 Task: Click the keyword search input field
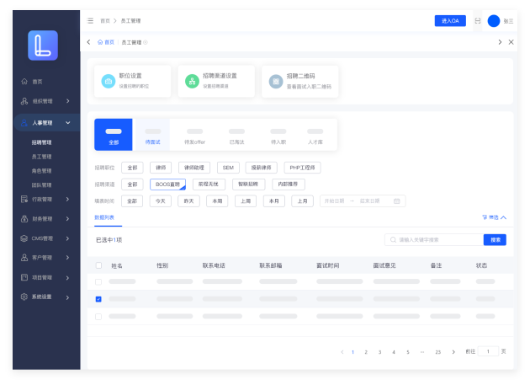click(433, 240)
